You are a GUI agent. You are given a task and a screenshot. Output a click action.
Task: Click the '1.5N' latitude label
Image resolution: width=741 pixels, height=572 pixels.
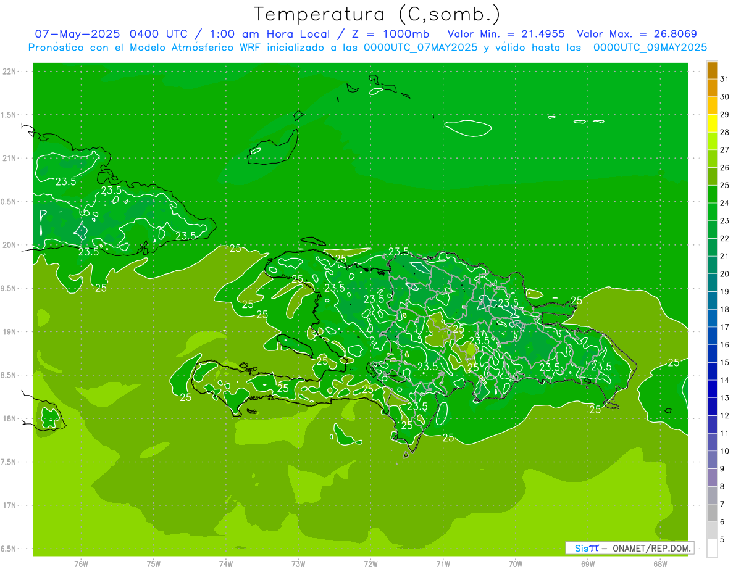8,115
